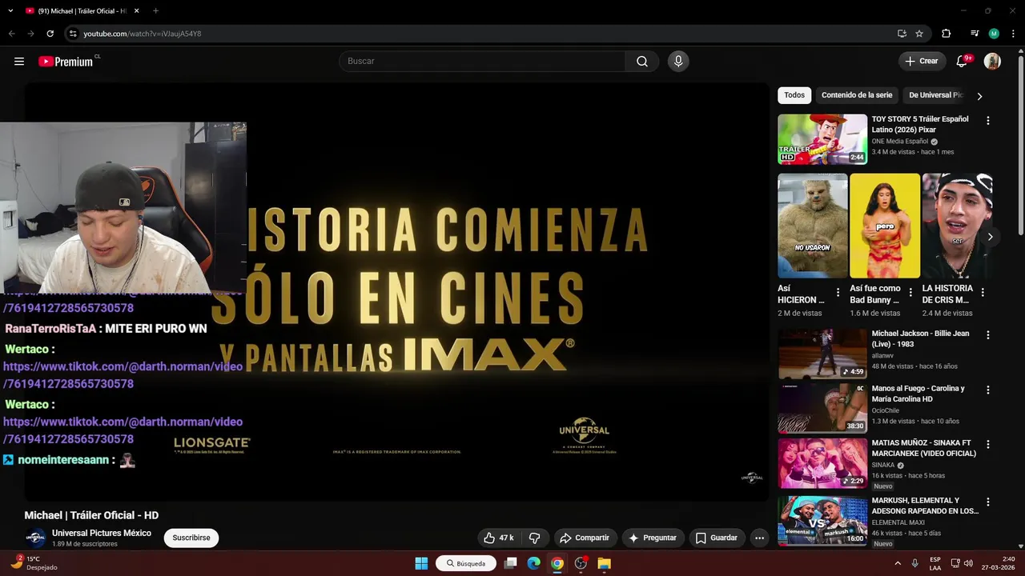1025x576 pixels.
Task: Go to YouTube Premium home logo
Action: coord(66,62)
